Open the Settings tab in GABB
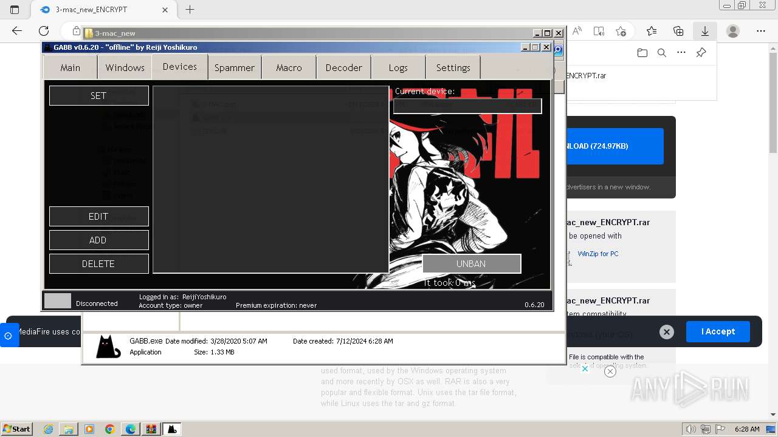This screenshot has width=778, height=437. coord(453,67)
